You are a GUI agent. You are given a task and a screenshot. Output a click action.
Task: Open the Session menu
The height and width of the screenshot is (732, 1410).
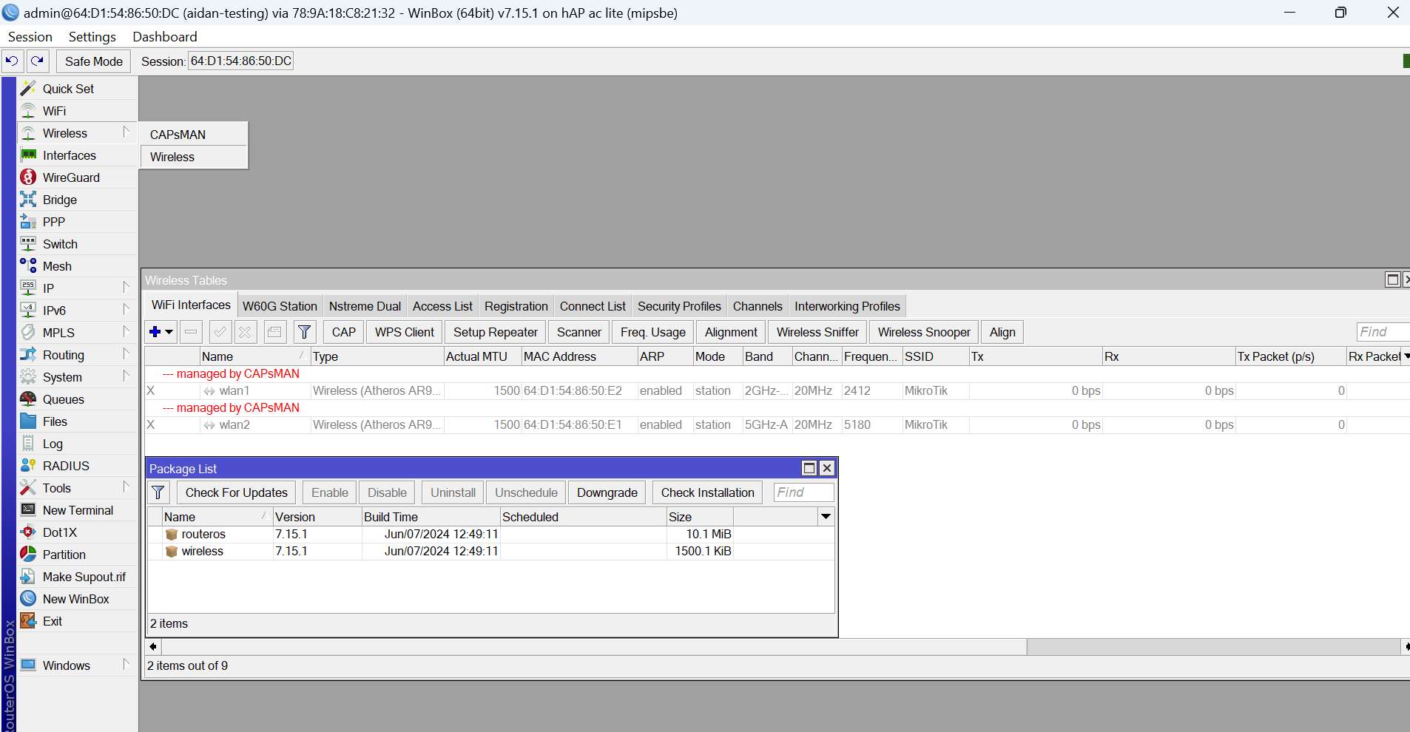30,37
